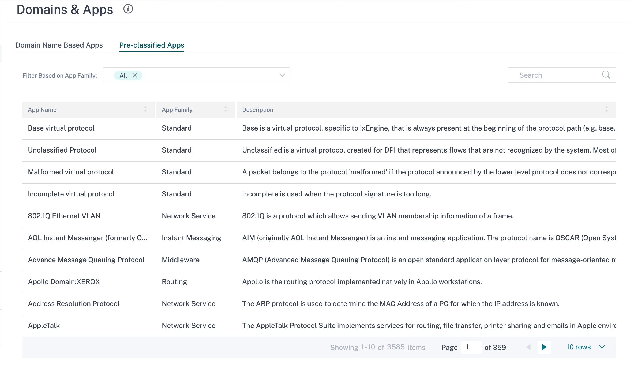Remove the All filter chip
This screenshot has height=366, width=630.
135,75
